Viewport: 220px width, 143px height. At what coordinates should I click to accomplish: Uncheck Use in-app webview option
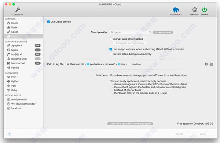(111, 49)
